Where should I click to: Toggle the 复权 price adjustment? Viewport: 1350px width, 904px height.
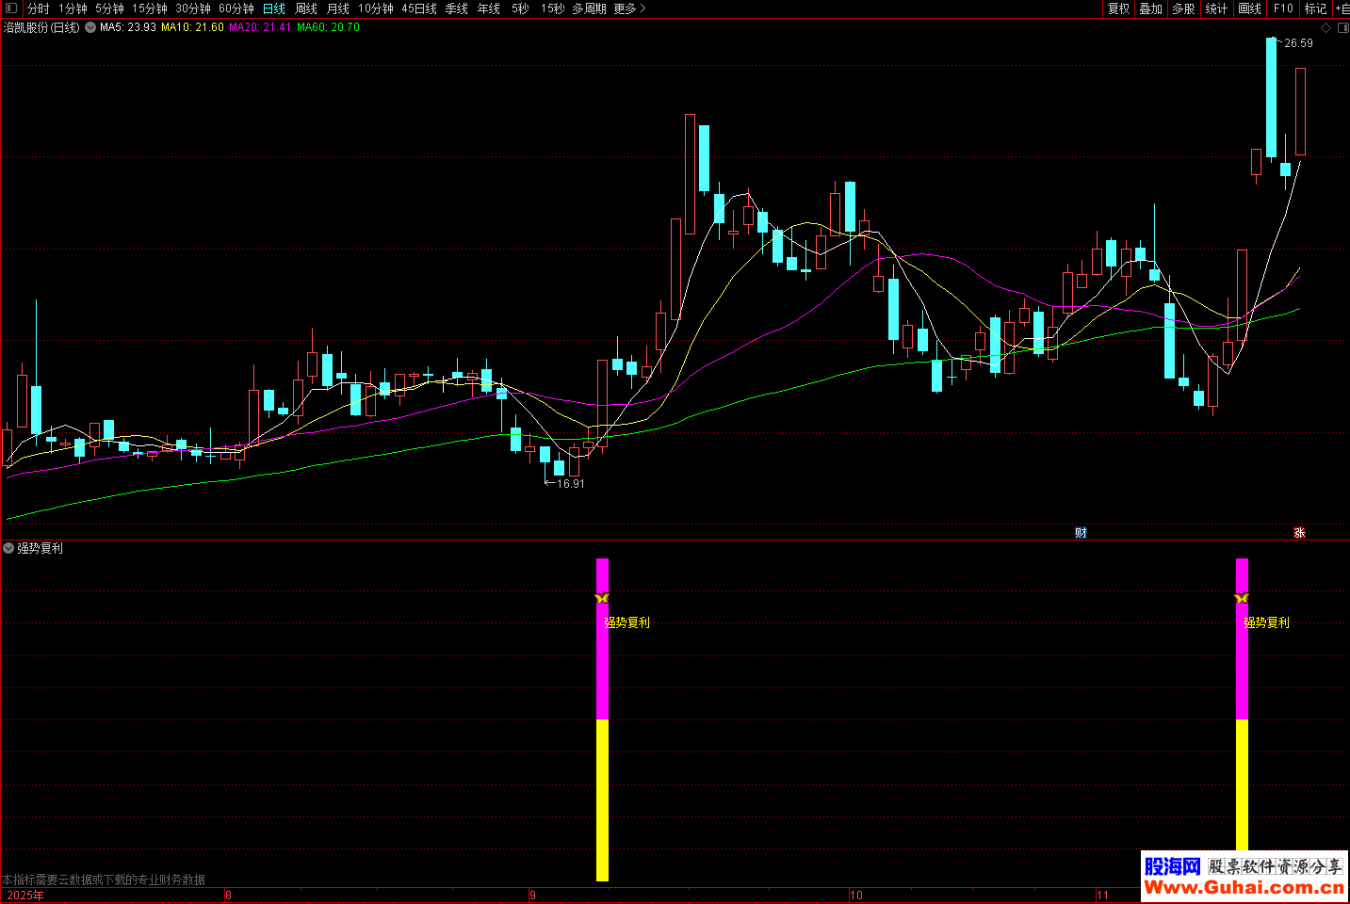(x=1118, y=8)
